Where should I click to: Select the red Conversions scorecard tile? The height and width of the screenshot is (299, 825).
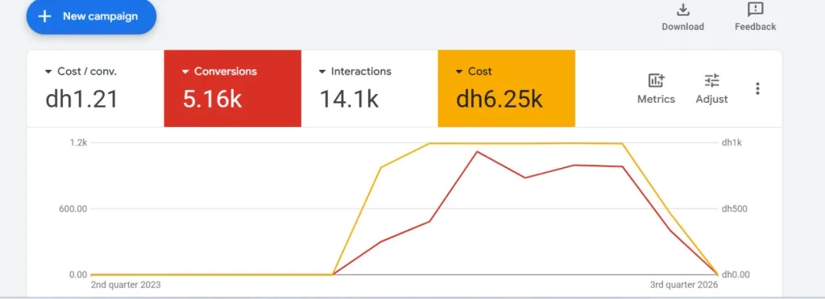point(233,88)
